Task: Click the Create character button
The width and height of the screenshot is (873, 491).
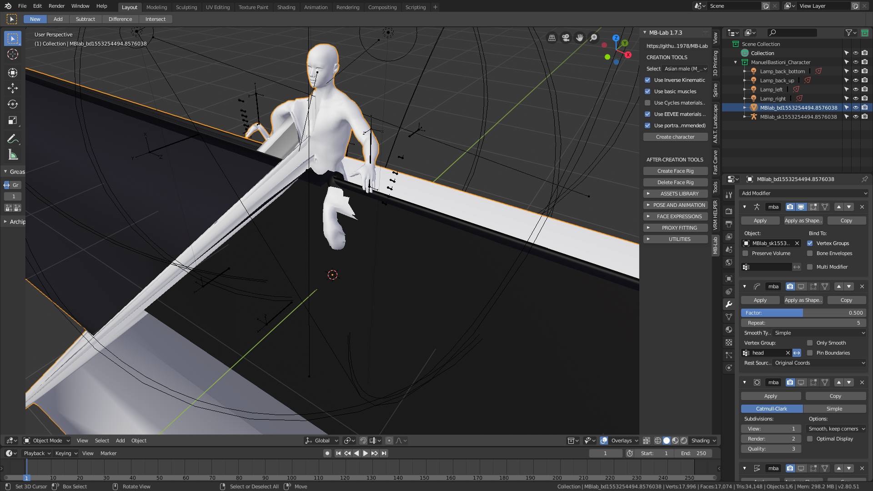Action: pos(676,137)
